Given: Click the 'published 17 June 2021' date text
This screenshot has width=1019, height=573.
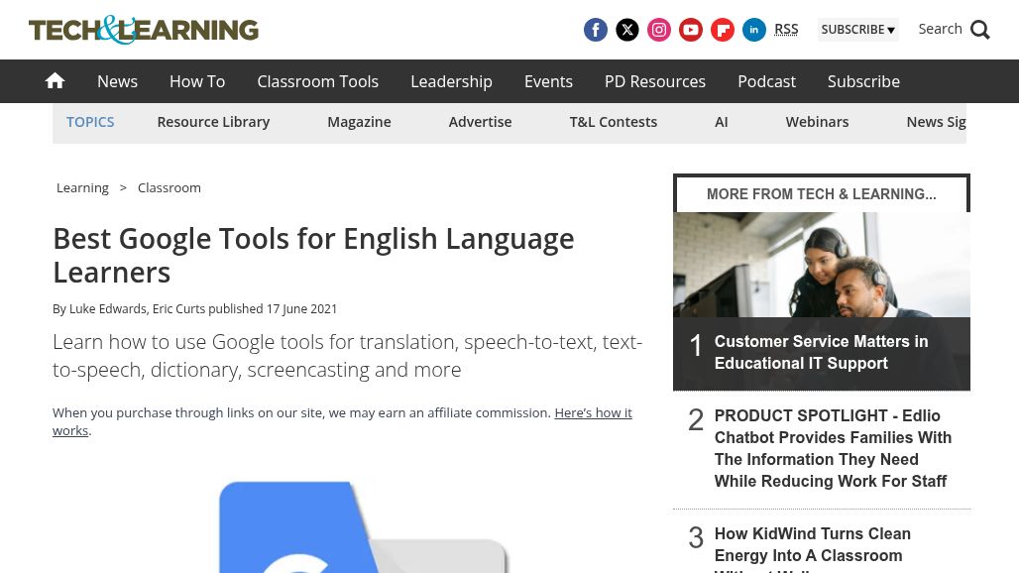Looking at the screenshot, I should tap(273, 309).
